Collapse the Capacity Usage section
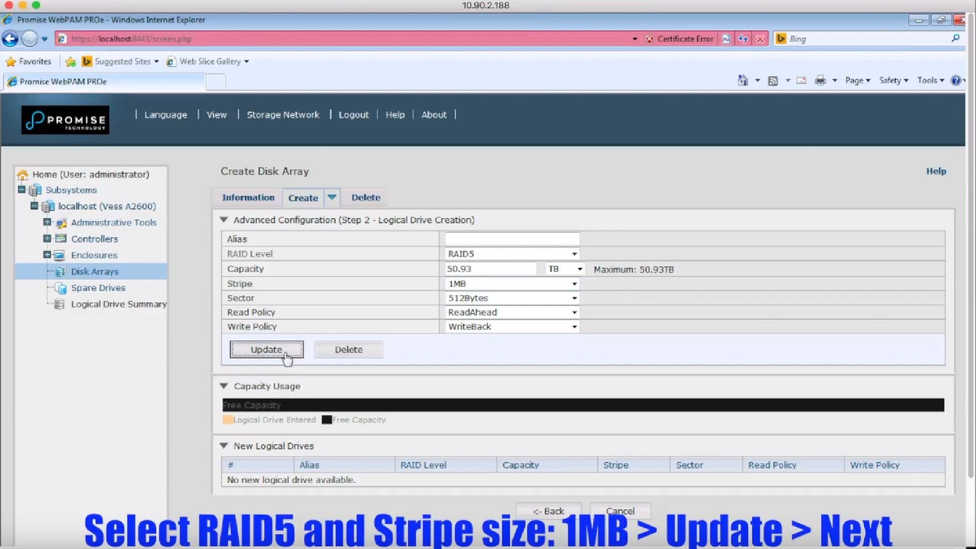The image size is (976, 549). tap(224, 386)
